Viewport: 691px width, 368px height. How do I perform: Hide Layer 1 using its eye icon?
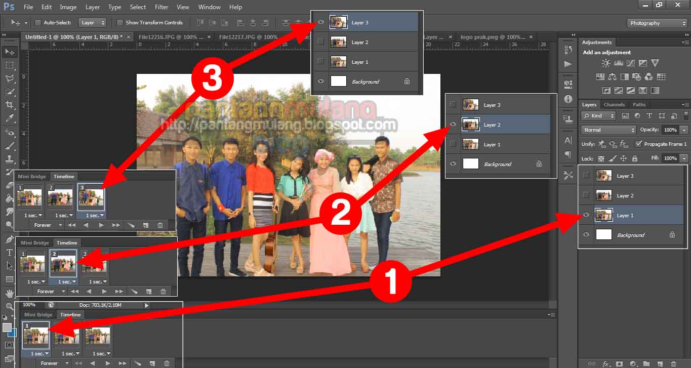coord(586,215)
